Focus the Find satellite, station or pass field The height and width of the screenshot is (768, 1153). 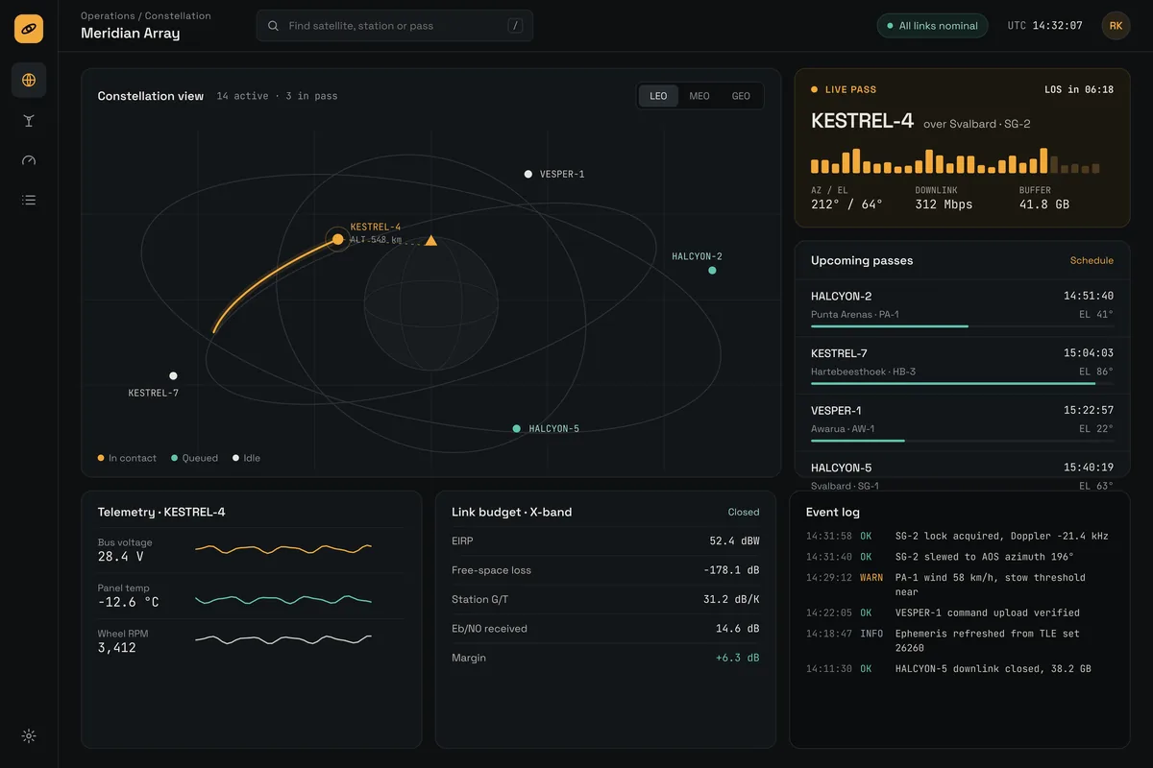click(395, 26)
